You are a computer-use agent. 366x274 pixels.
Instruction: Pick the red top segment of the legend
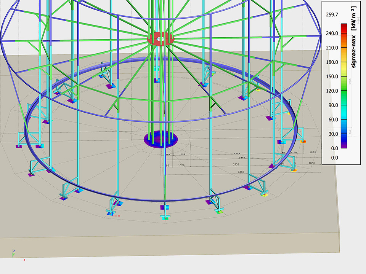344,28
